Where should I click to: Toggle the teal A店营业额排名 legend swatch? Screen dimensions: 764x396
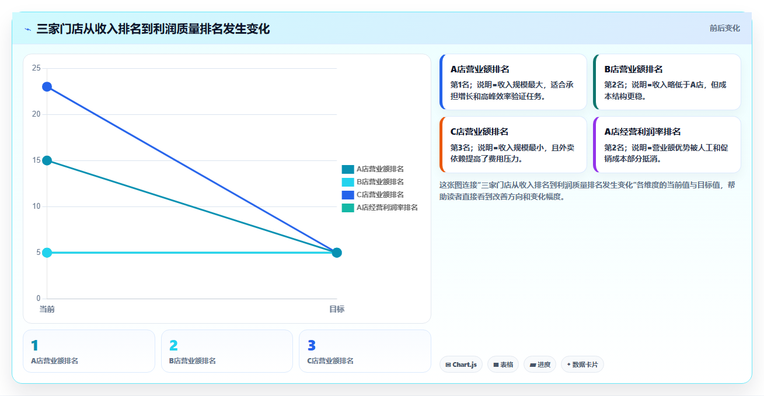tap(348, 169)
